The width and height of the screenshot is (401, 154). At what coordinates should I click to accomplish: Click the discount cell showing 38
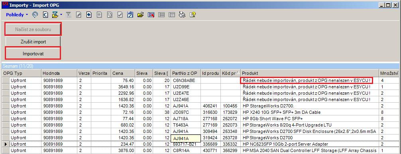tap(162, 112)
